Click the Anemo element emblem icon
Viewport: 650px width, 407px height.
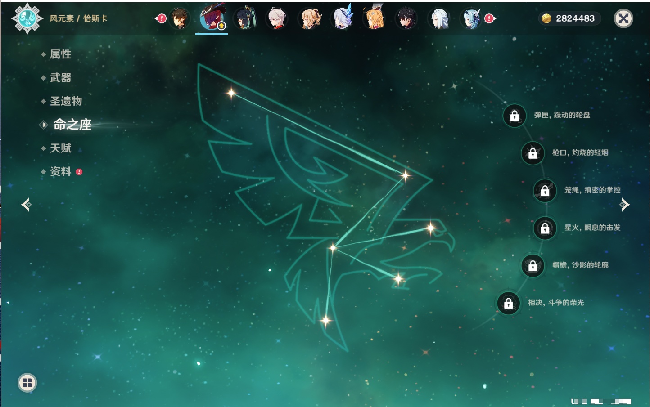pyautogui.click(x=27, y=18)
